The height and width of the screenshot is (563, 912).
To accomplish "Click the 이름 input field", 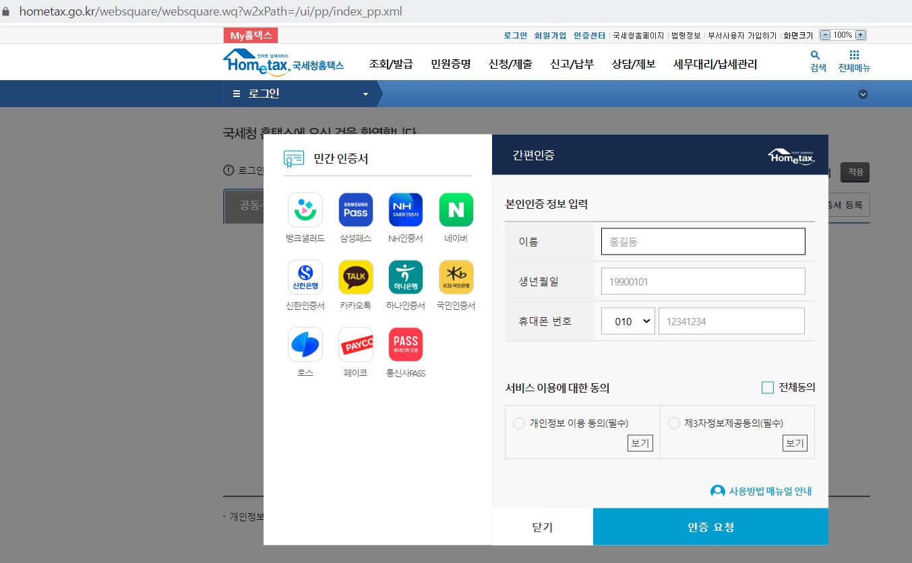I will click(x=703, y=241).
